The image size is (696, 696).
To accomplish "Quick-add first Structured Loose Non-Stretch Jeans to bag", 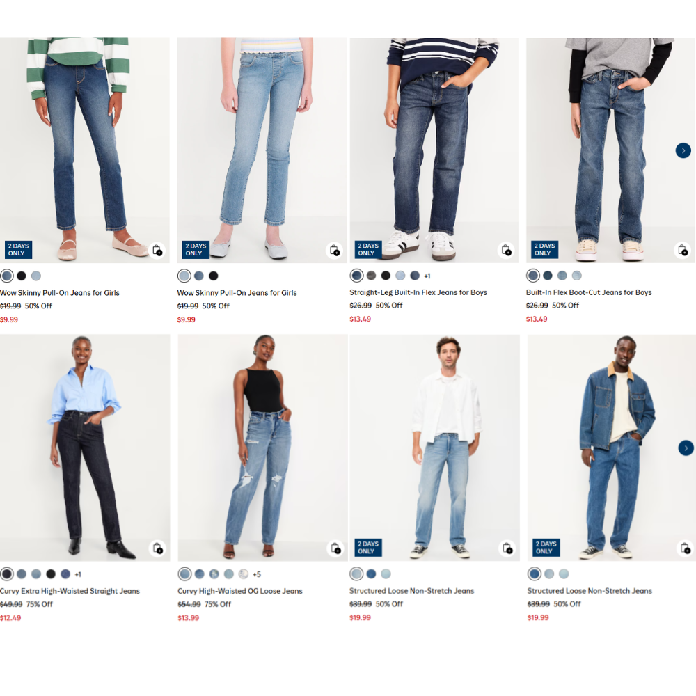I will [507, 548].
